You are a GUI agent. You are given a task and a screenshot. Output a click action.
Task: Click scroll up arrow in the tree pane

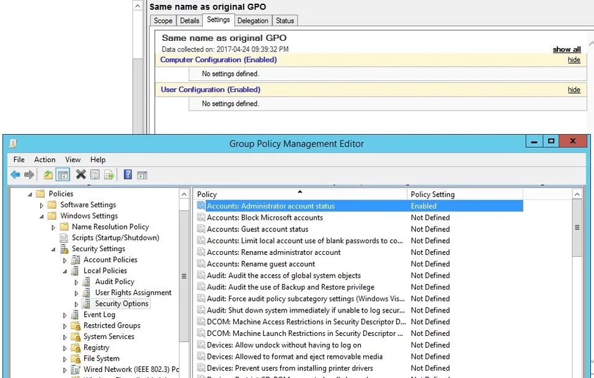pos(184,194)
